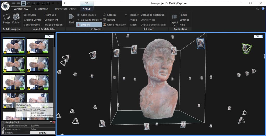Click the Ortho Projection icon
This screenshot has height=136, width=266.
coord(104,25)
